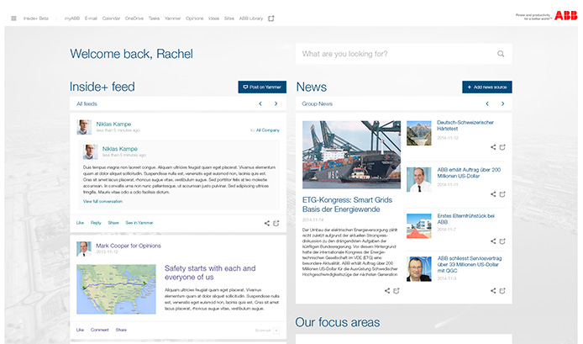
Task: Open Mark Cooper for Opinions author link
Action: 129,246
